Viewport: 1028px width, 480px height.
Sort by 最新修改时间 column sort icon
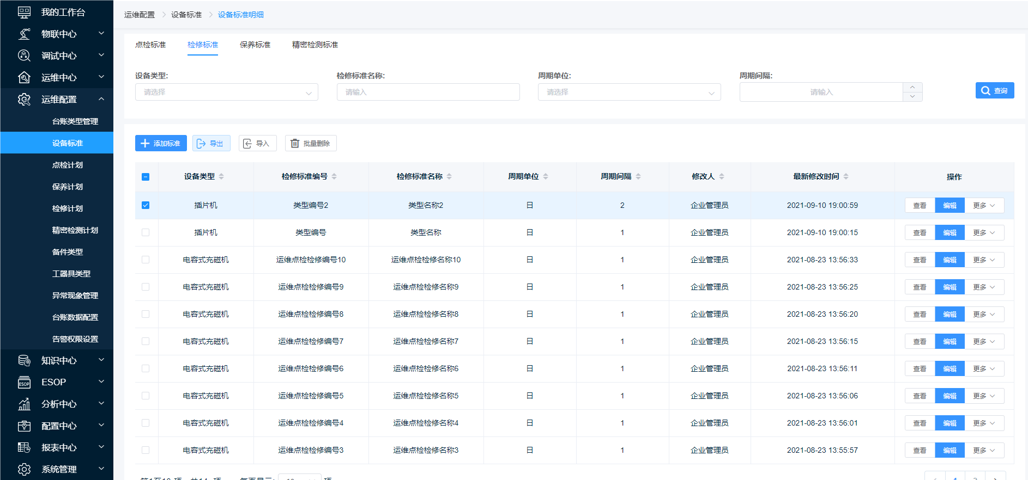846,176
